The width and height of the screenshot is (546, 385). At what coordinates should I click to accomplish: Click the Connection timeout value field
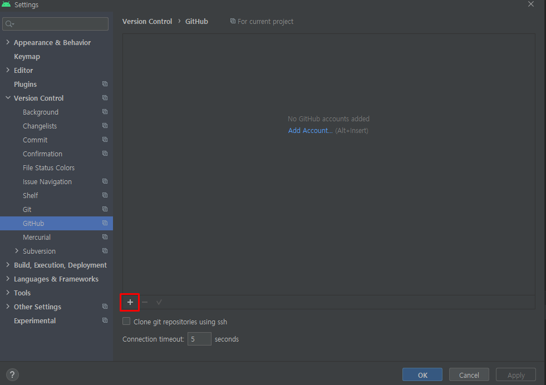coord(199,339)
